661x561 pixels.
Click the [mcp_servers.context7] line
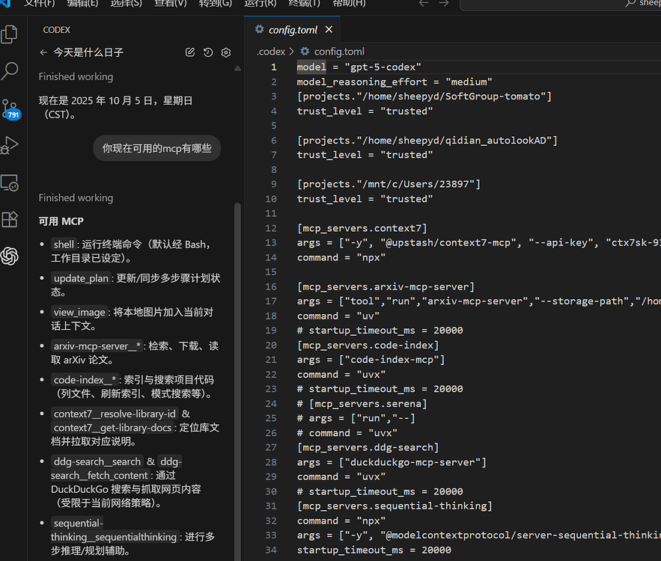[362, 228]
